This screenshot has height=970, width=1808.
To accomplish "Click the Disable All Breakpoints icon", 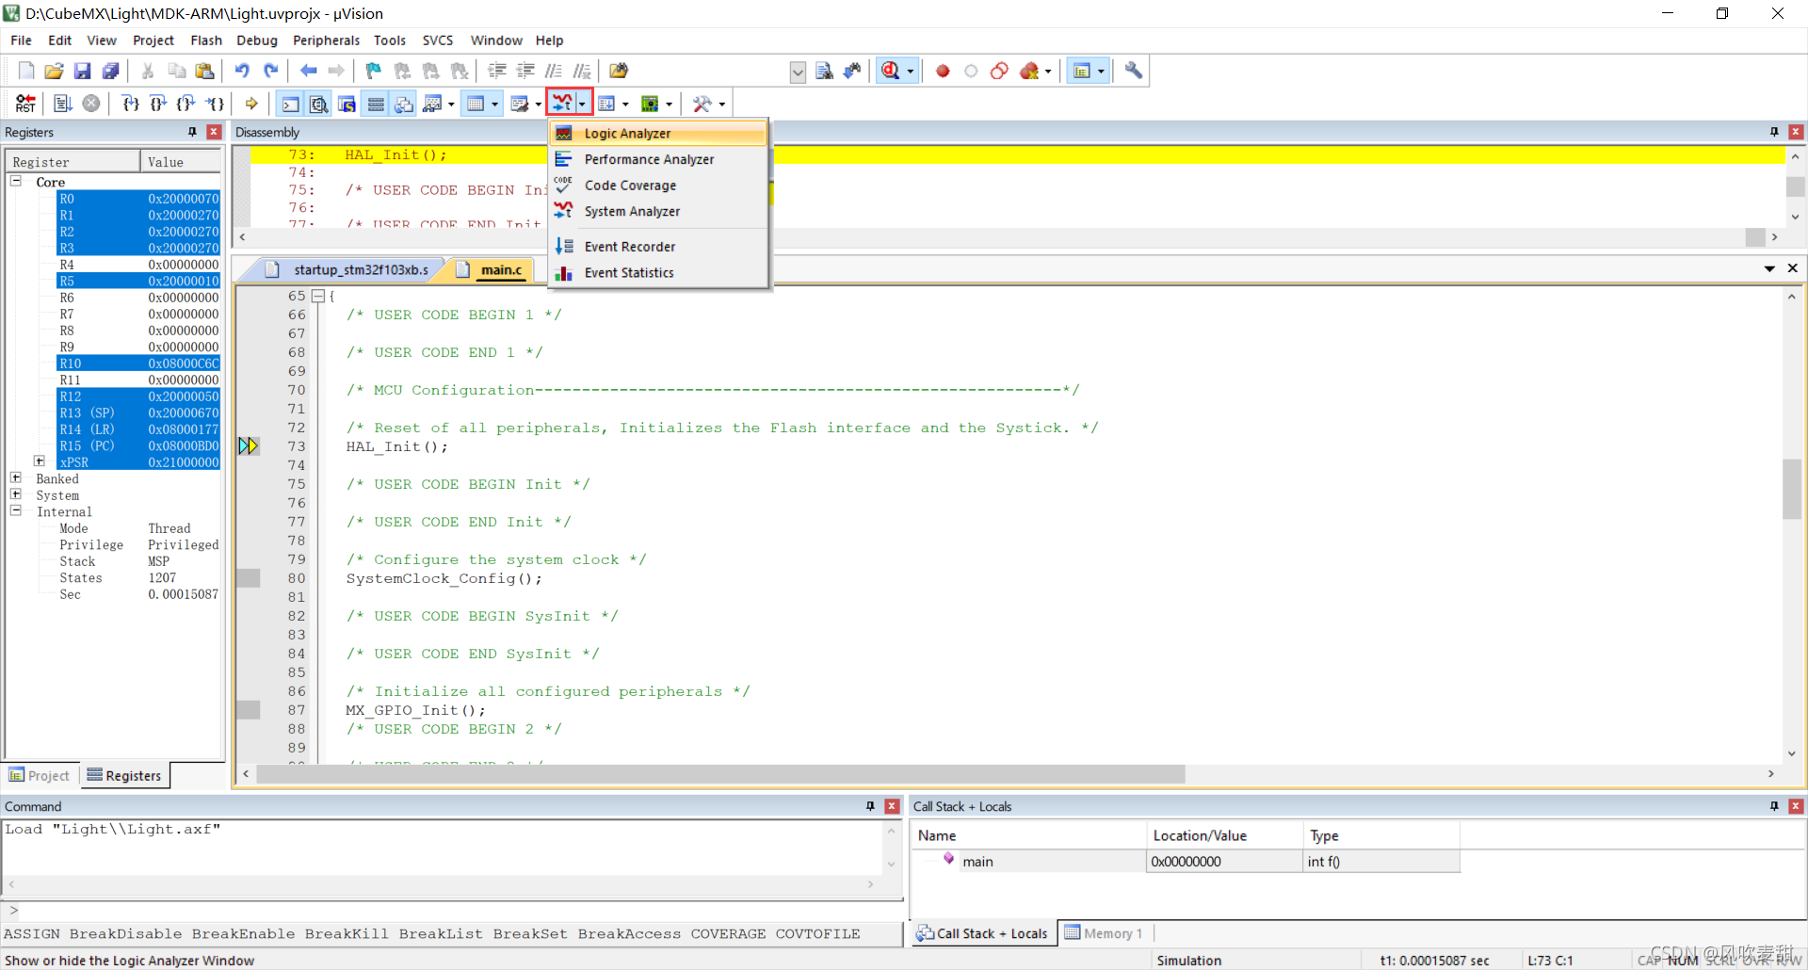I will tap(999, 71).
